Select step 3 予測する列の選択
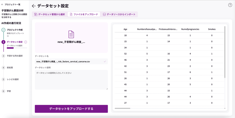Viewport: 235px width, 118px height. click(x=15, y=56)
